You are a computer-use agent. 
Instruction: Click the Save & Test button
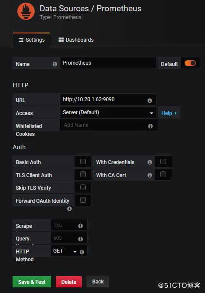[x=32, y=282]
